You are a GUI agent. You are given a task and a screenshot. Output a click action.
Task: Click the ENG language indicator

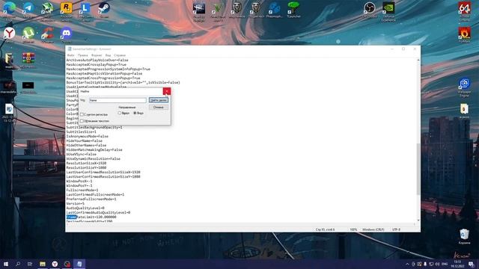445,264
